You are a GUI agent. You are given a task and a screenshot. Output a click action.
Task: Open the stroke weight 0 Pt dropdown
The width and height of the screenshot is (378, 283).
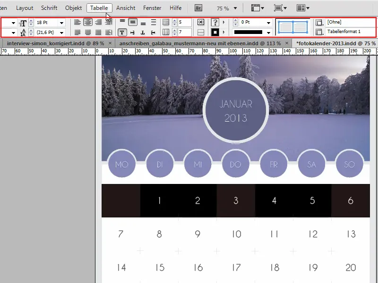[268, 23]
